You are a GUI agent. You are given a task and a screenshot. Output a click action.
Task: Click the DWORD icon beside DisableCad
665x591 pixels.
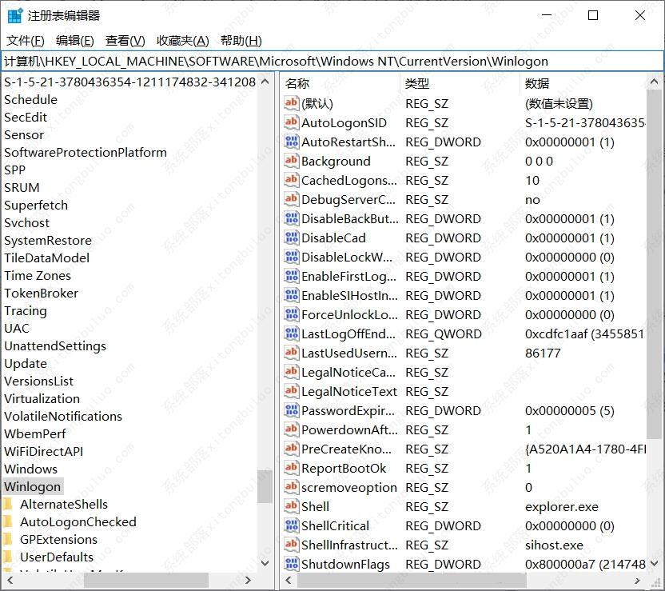pos(291,238)
